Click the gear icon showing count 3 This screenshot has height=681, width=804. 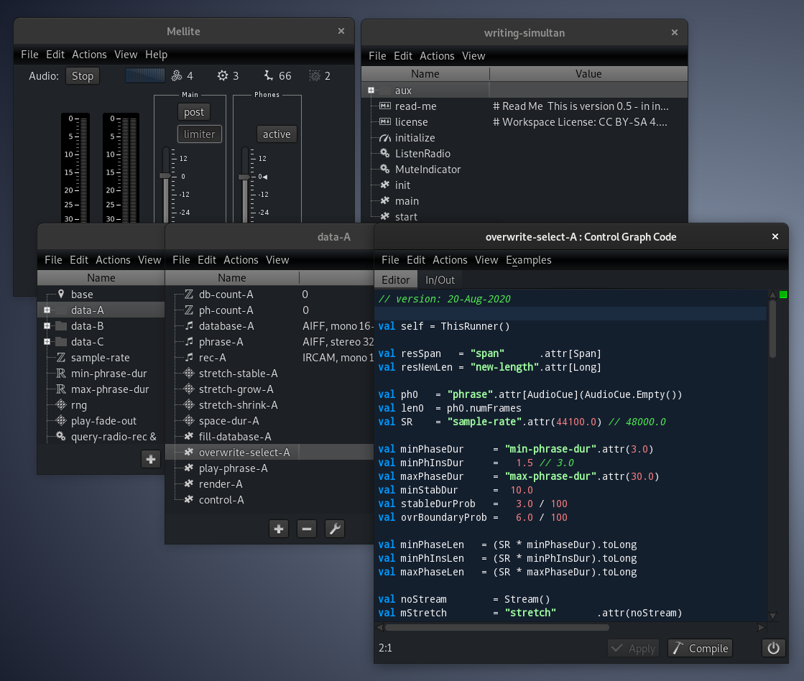tap(223, 75)
